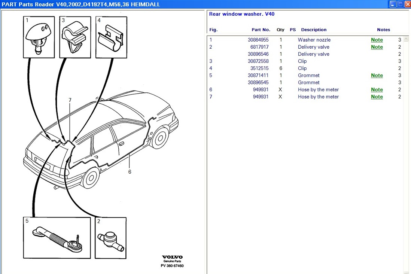
Task: Select part number 30871411
Action: tap(258, 75)
